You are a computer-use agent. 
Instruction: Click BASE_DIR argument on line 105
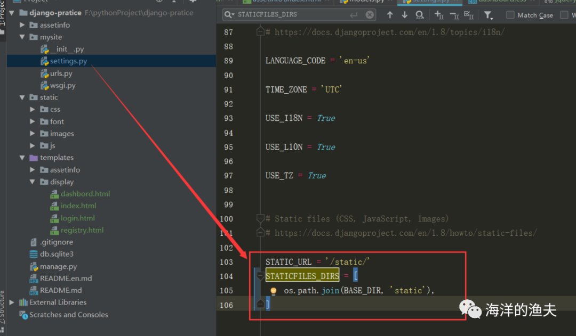coord(363,291)
